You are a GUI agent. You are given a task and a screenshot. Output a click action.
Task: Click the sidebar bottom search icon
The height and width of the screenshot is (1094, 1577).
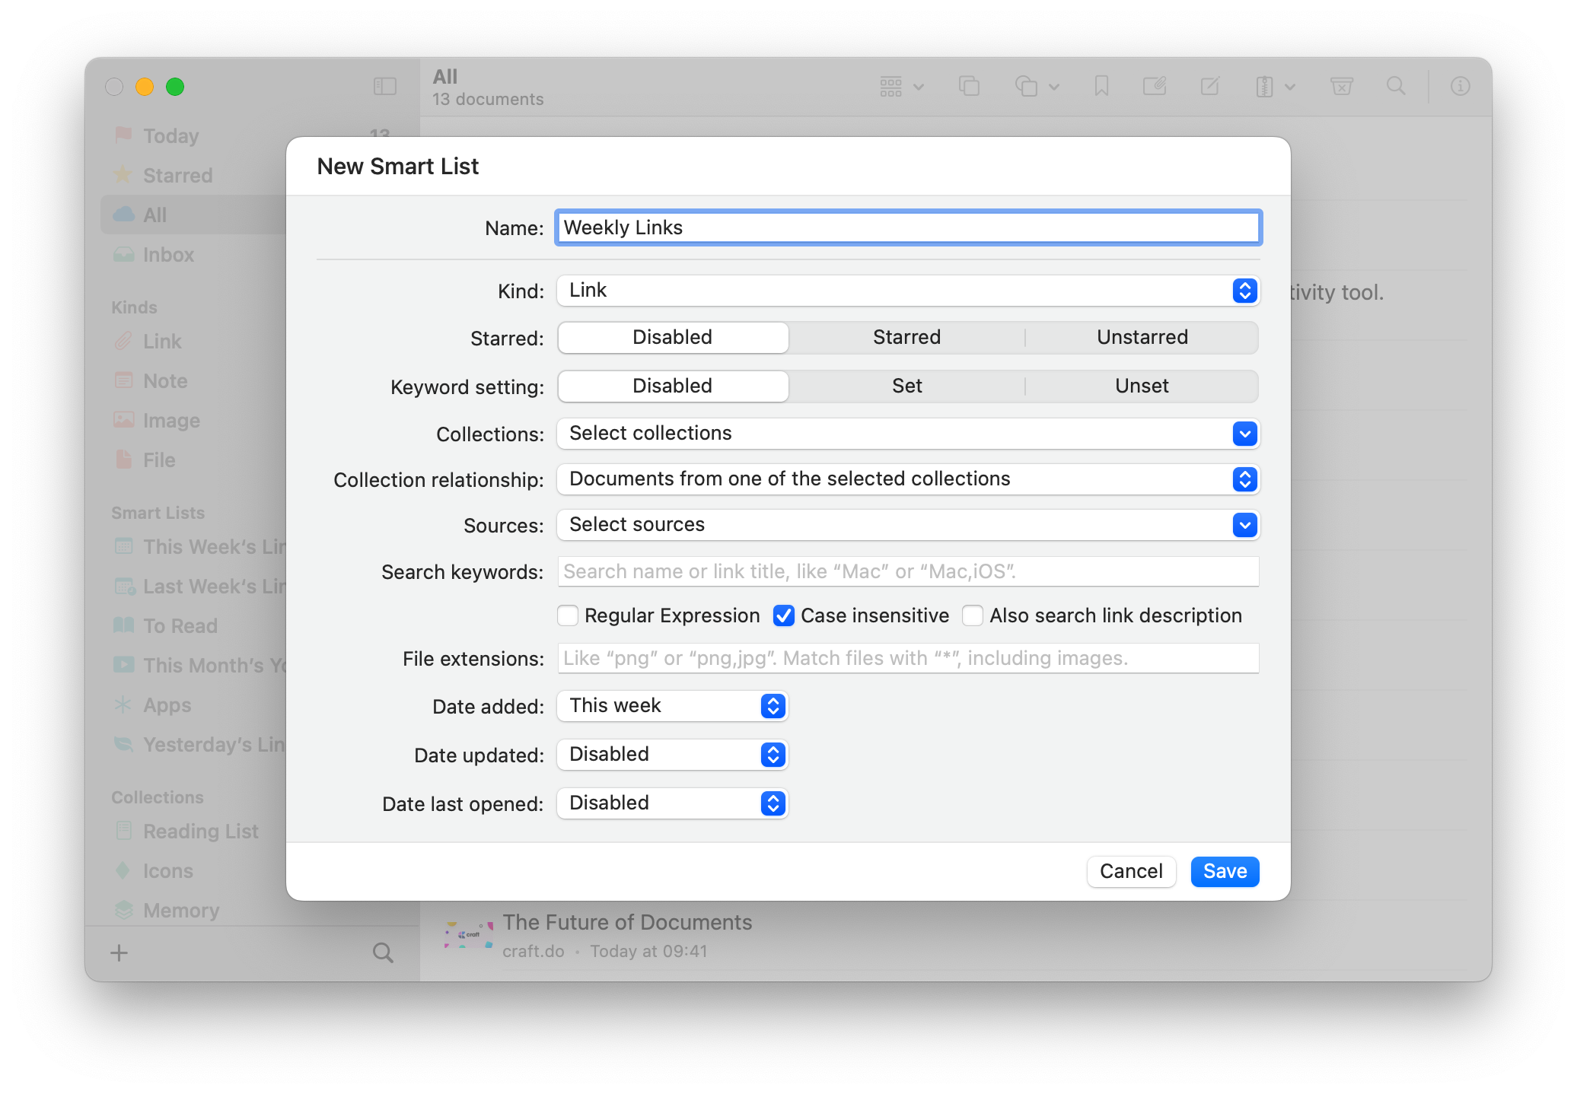click(383, 952)
